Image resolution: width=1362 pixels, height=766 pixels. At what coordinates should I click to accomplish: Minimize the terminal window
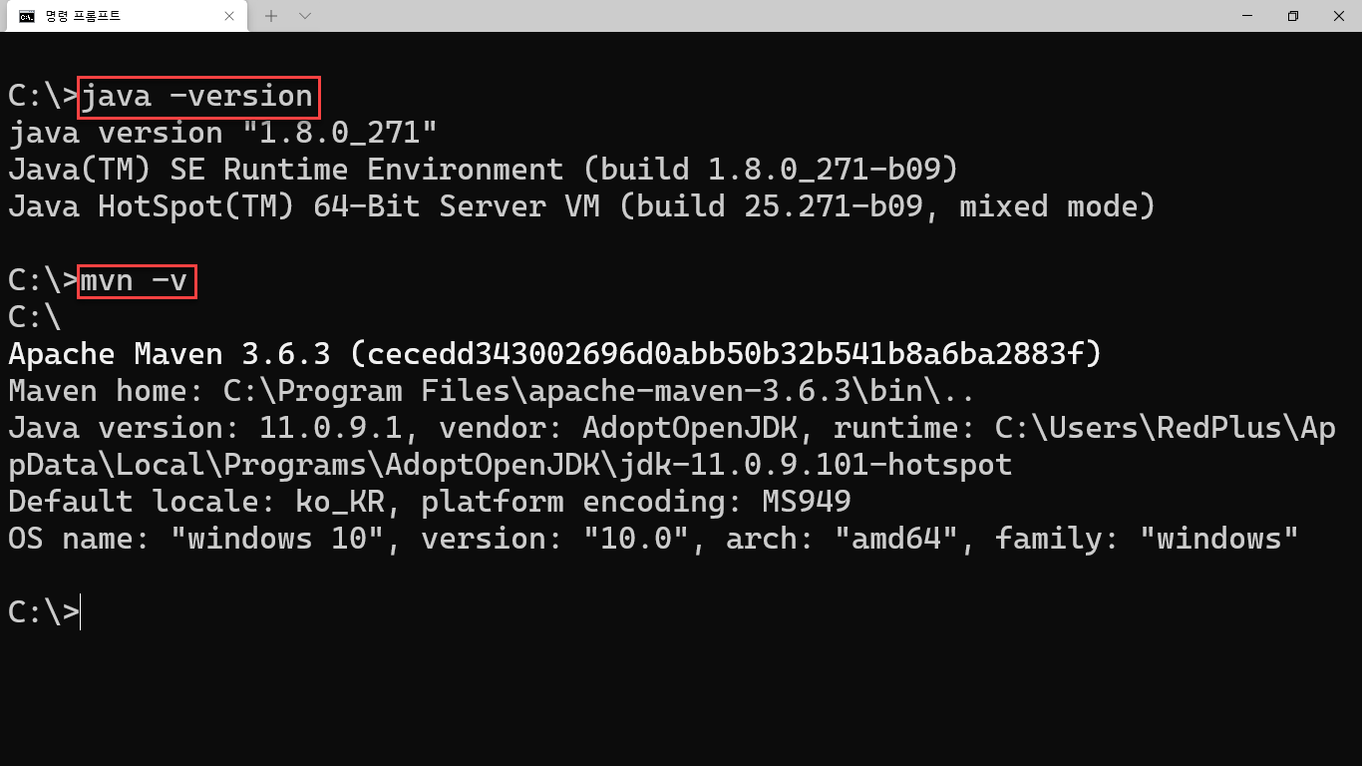1247,16
